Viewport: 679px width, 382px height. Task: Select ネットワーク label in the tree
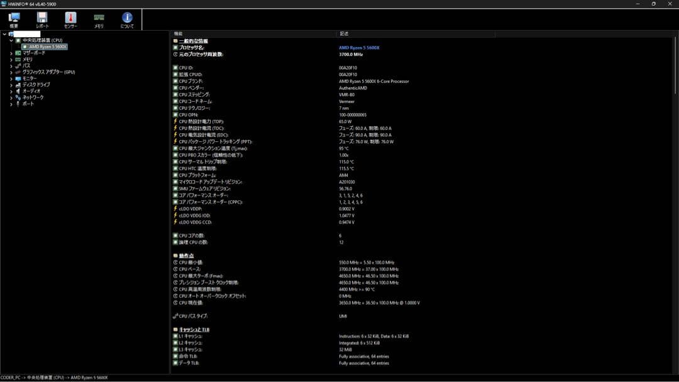coord(33,97)
